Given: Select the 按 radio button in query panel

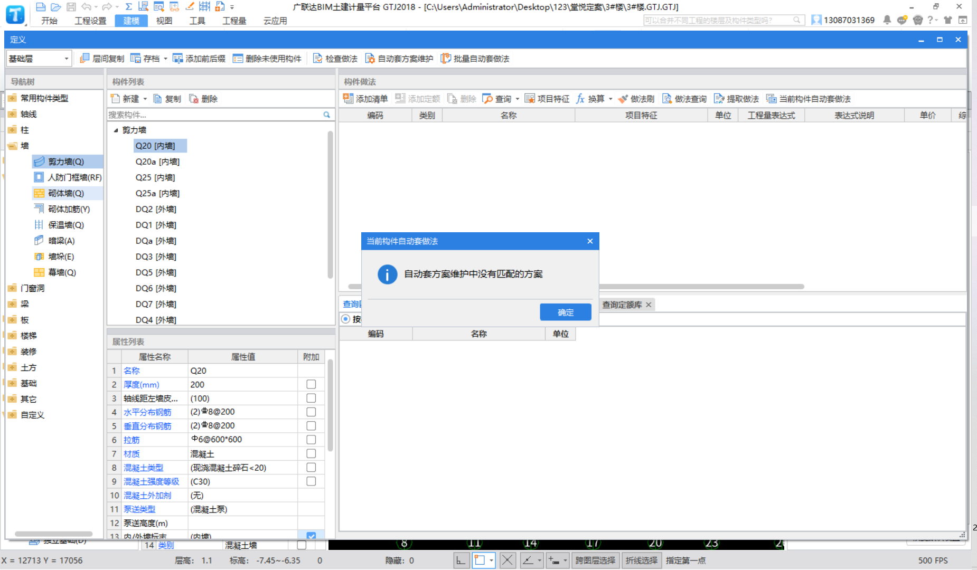Looking at the screenshot, I should click(x=346, y=319).
